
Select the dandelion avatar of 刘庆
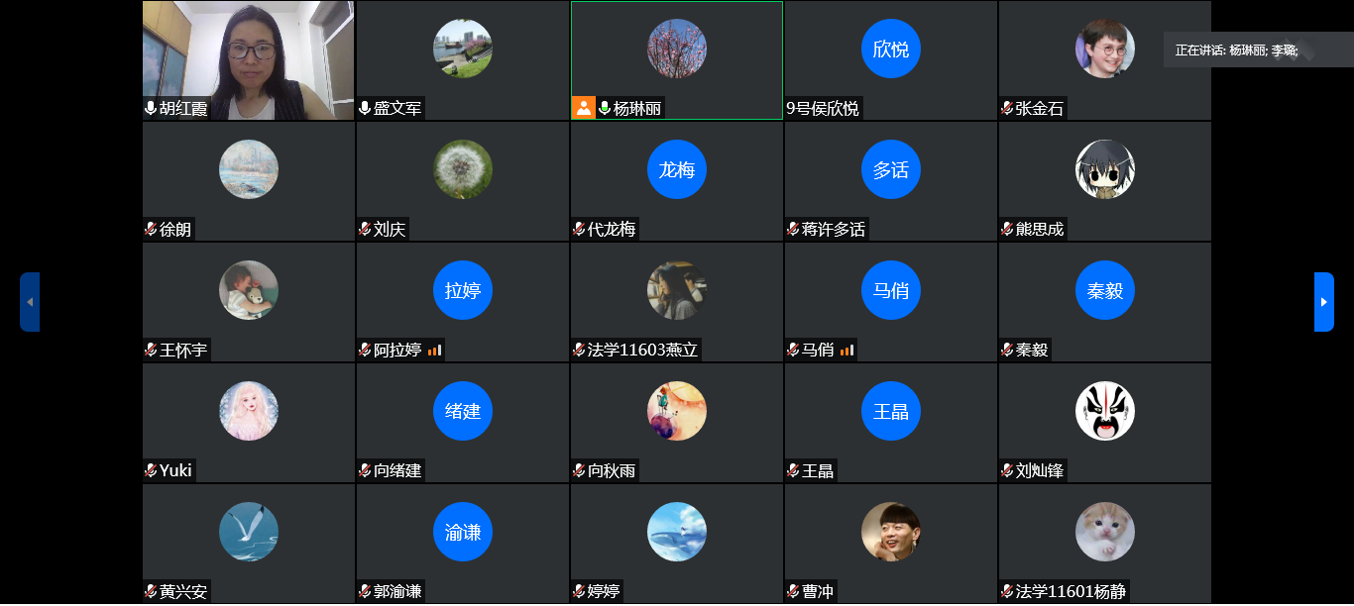[463, 169]
